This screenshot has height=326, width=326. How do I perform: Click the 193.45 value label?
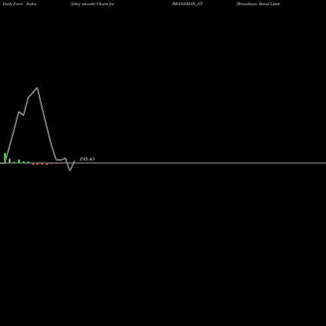[87, 159]
